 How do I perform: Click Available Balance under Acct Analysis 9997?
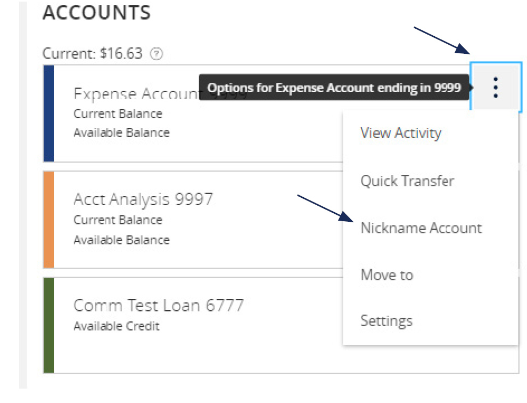121,240
